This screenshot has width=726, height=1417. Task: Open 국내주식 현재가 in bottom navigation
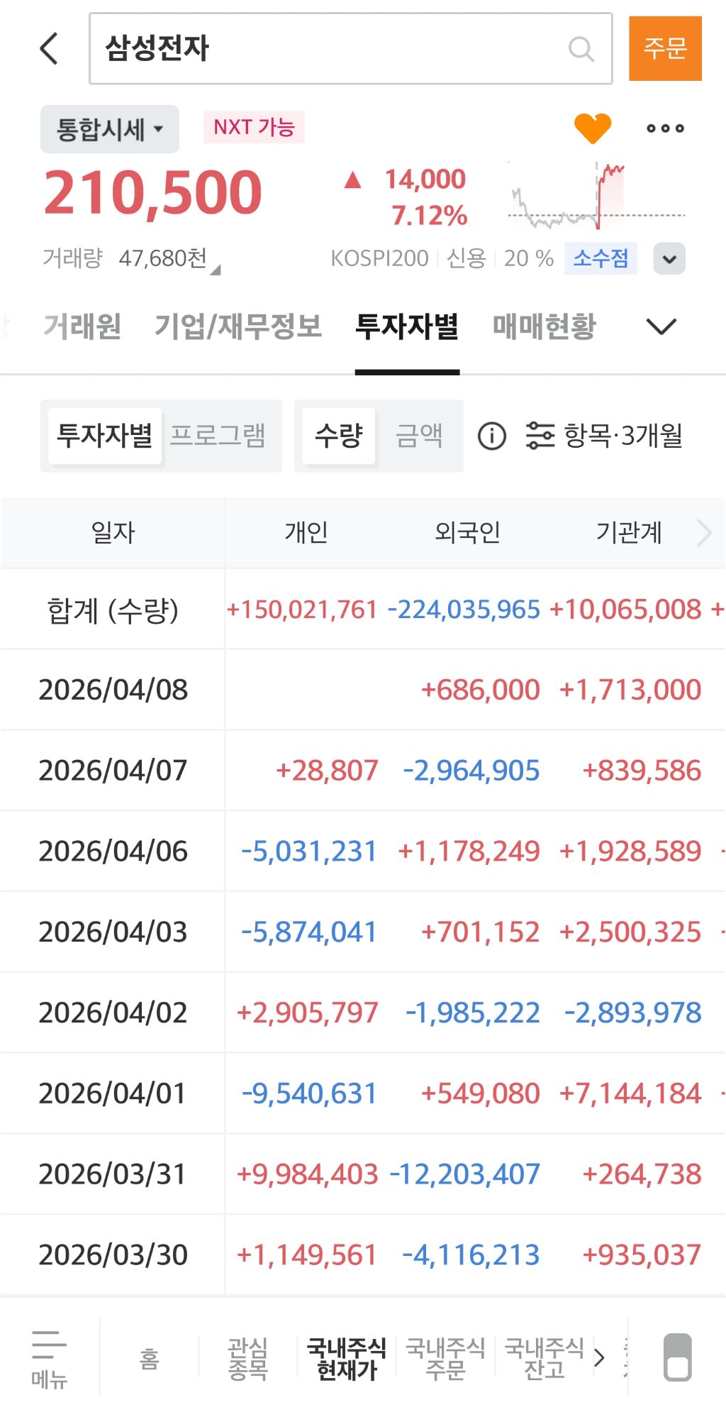tap(347, 1358)
